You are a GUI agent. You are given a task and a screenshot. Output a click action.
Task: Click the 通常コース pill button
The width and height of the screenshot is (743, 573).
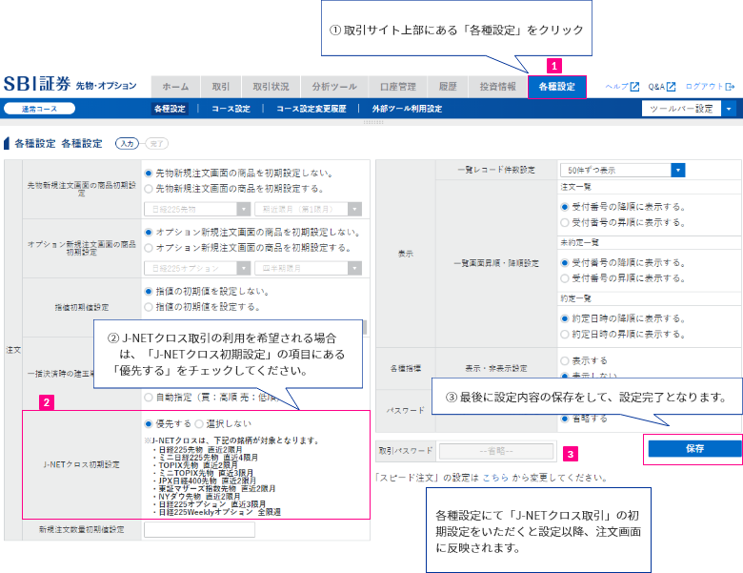pos(39,109)
